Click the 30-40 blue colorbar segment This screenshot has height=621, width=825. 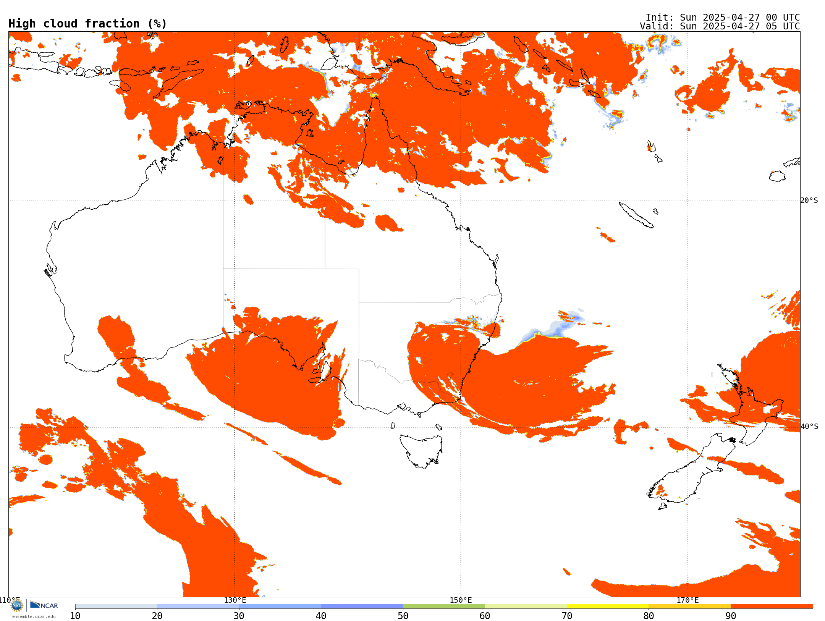[x=280, y=606]
